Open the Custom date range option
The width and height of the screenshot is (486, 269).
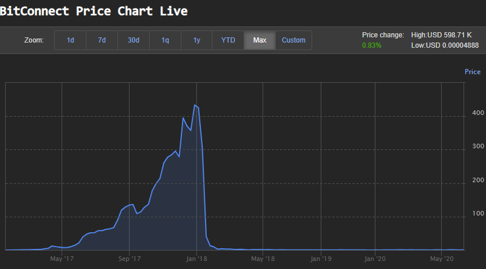tap(294, 40)
